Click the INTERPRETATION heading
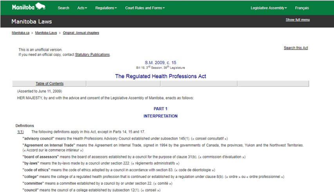Viewport: 334px width, 192px height. click(161, 116)
